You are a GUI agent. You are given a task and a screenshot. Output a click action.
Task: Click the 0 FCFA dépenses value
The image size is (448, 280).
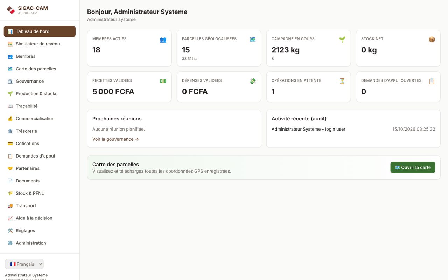point(195,92)
